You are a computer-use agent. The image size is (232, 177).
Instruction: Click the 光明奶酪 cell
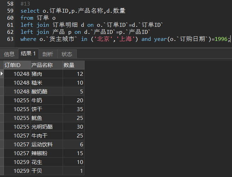click(x=46, y=127)
